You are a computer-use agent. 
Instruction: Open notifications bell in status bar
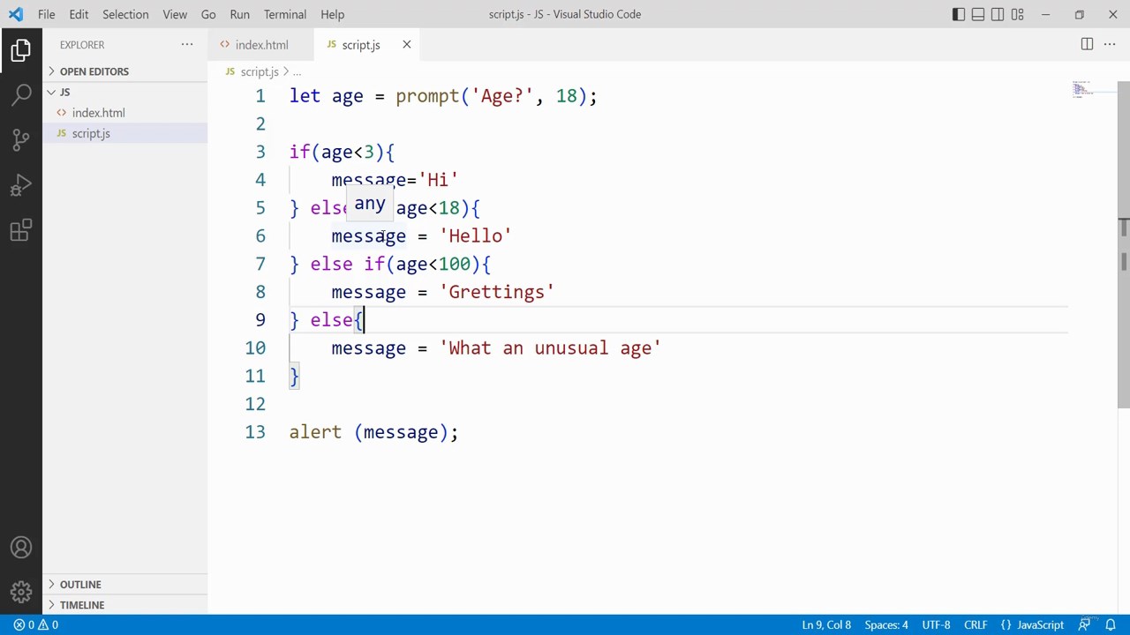point(1111,624)
